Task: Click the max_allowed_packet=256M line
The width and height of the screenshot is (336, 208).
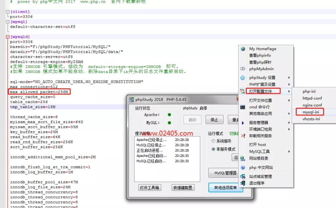Action: 39,92
